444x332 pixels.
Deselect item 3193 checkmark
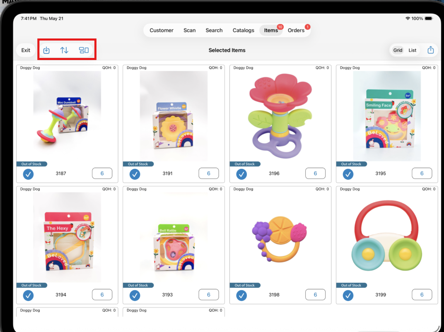(135, 295)
